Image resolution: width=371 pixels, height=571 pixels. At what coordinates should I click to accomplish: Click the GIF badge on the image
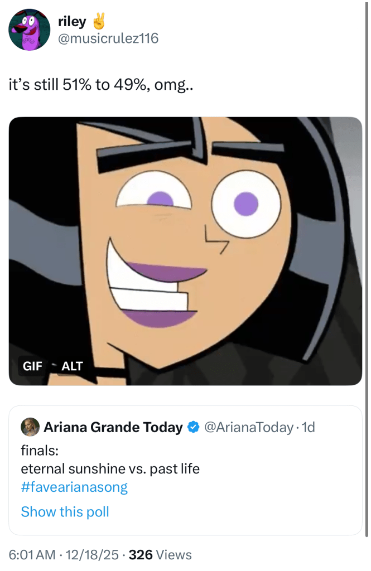32,366
